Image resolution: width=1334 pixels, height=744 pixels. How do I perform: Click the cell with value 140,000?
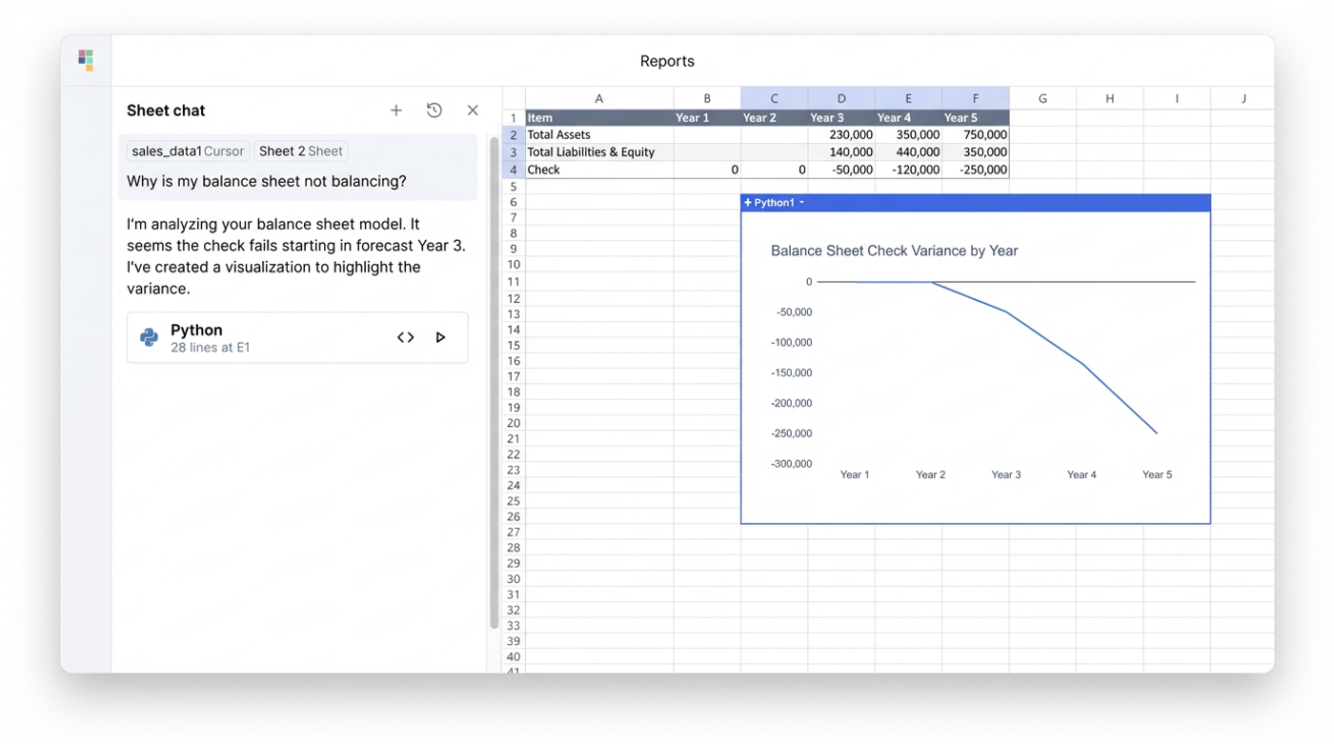[x=841, y=152]
